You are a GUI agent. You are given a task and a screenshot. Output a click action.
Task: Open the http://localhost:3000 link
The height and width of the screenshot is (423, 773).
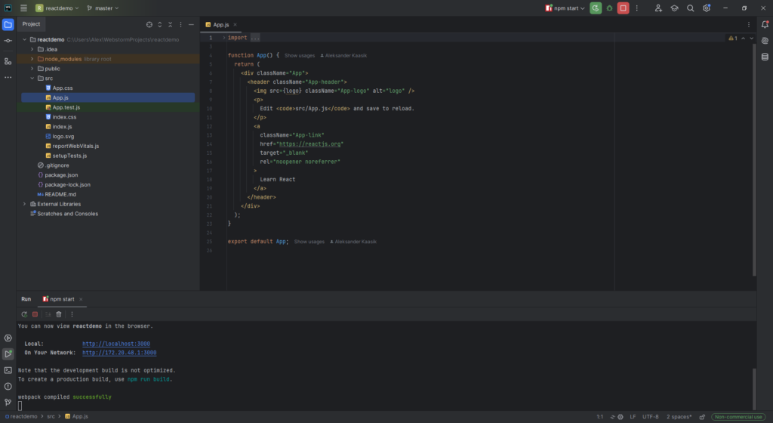[x=115, y=344]
